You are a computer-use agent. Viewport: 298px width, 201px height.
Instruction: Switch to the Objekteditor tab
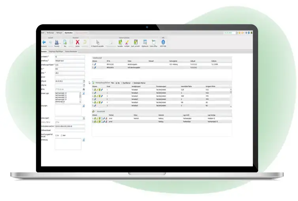pos(68,32)
